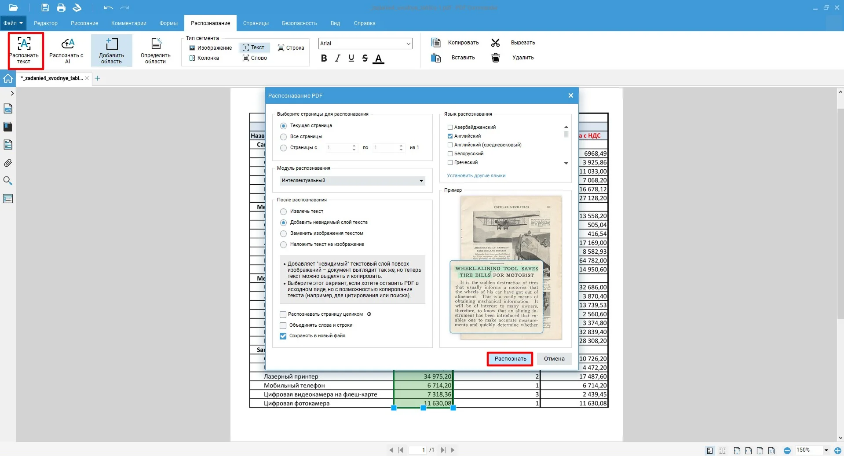Select the 'Все страницы' radio button
This screenshot has height=456, width=844.
tap(284, 137)
